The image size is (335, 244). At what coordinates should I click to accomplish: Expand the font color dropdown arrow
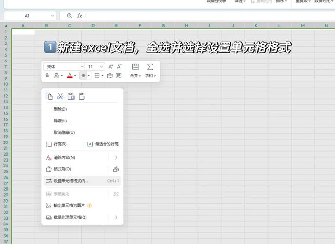(75, 76)
